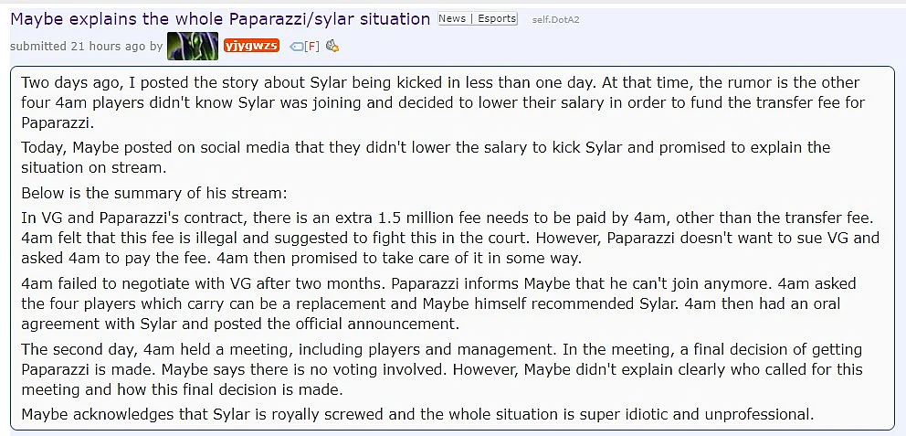Click paragraph starting 'Today, Maybe posted on social'

(x=426, y=157)
